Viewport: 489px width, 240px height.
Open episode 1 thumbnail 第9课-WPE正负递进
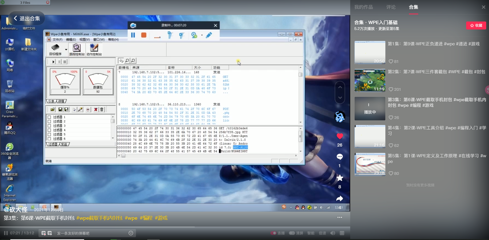click(370, 52)
